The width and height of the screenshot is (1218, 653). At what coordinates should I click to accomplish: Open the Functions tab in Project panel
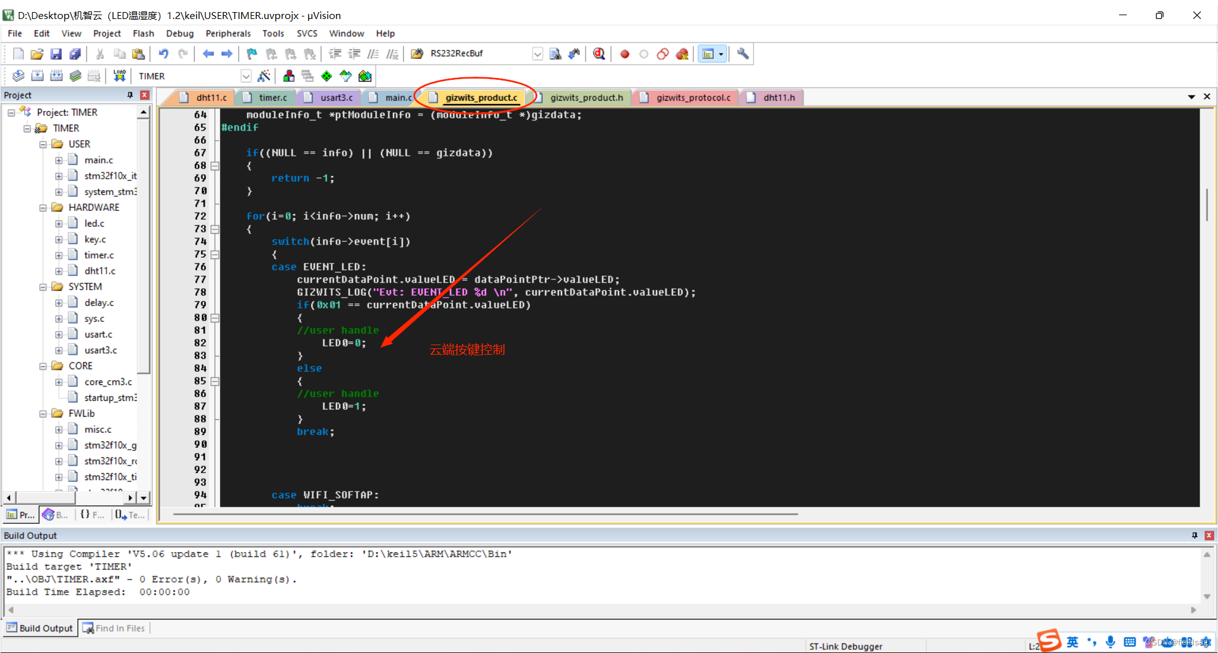[93, 515]
